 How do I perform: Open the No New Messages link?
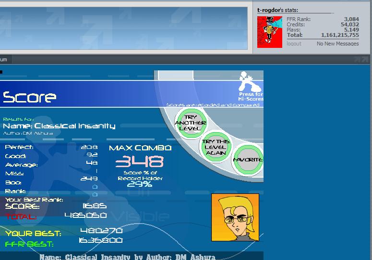[337, 44]
